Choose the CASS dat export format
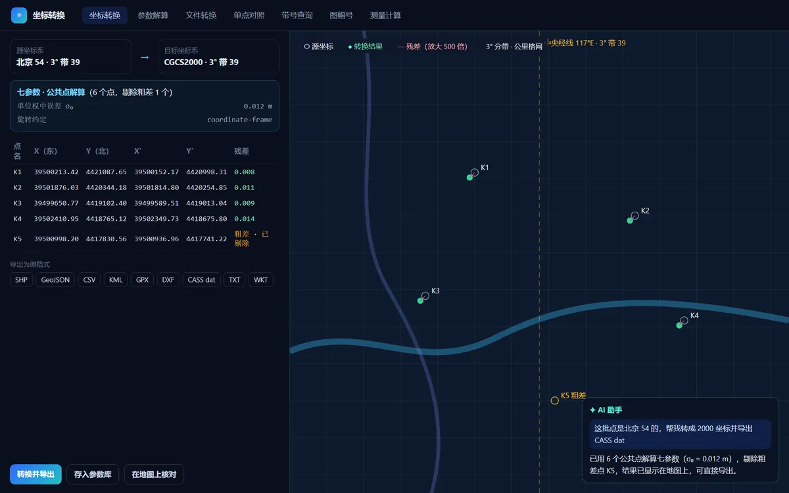This screenshot has height=493, width=789. coord(202,280)
